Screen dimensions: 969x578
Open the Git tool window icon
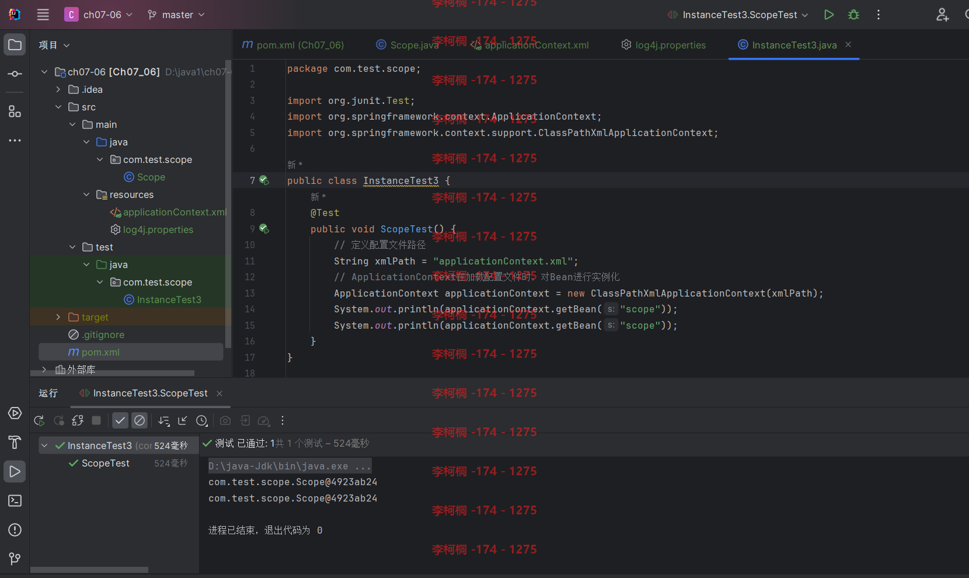pos(15,559)
